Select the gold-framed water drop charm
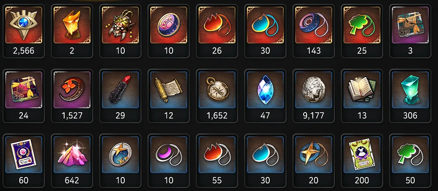 coord(265,31)
